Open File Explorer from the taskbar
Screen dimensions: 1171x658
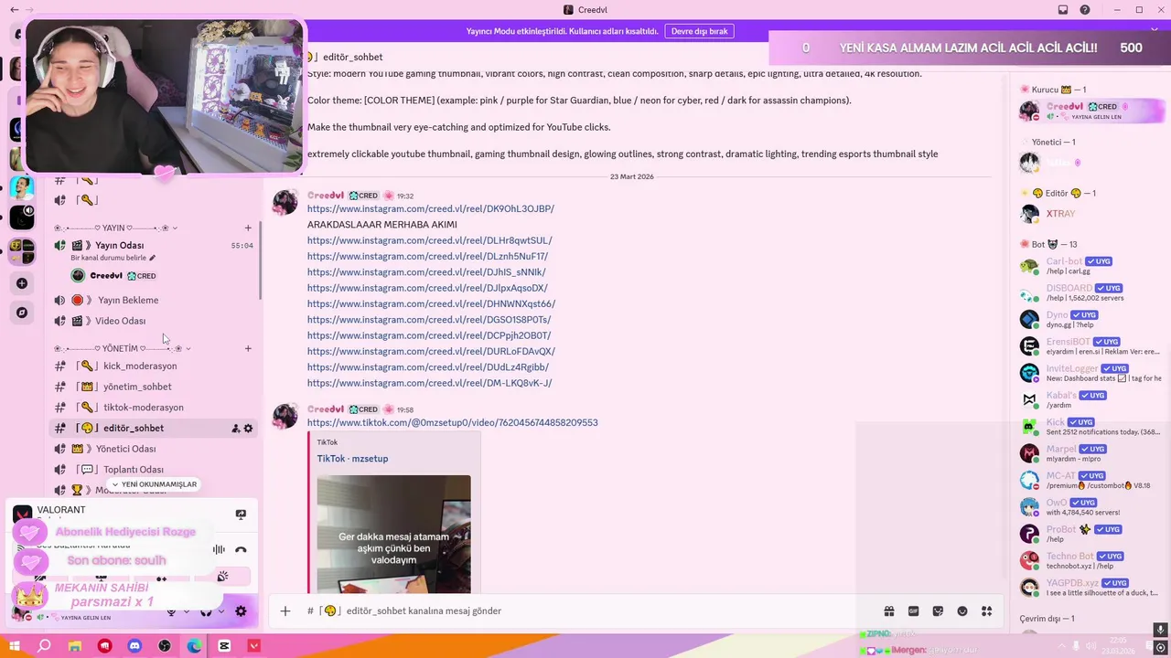coord(75,646)
